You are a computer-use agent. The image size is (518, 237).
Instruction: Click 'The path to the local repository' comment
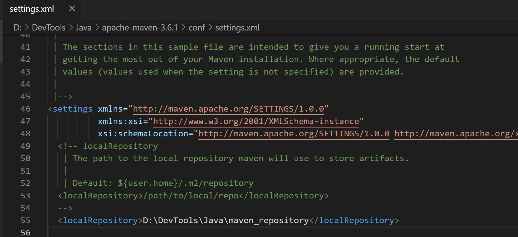(x=153, y=159)
